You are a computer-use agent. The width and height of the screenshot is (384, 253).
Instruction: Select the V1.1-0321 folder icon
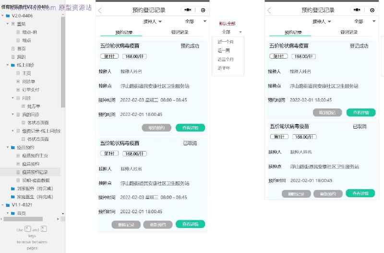point(8,205)
